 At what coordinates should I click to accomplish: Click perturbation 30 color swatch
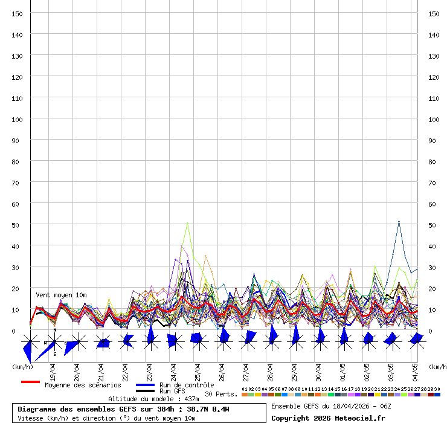[x=437, y=394]
